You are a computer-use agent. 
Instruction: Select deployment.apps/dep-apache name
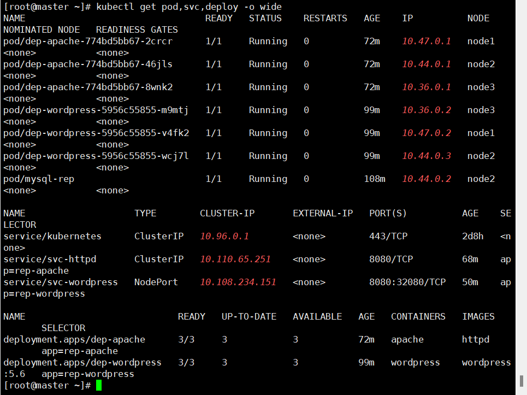(x=74, y=339)
